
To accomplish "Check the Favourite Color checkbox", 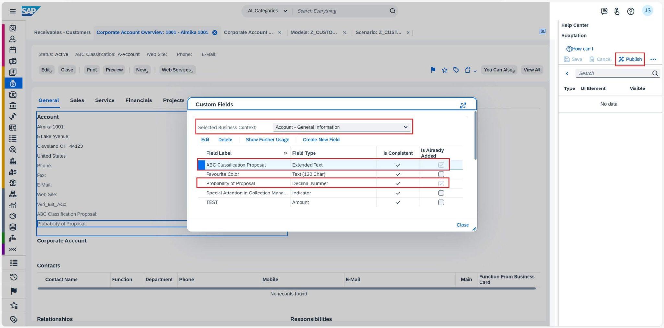I will tap(441, 174).
